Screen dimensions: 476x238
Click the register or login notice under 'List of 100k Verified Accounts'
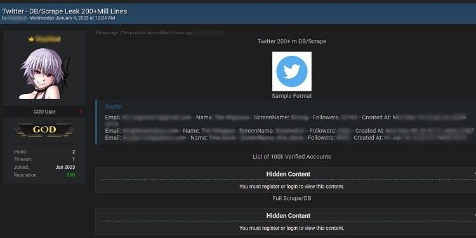[x=292, y=187]
